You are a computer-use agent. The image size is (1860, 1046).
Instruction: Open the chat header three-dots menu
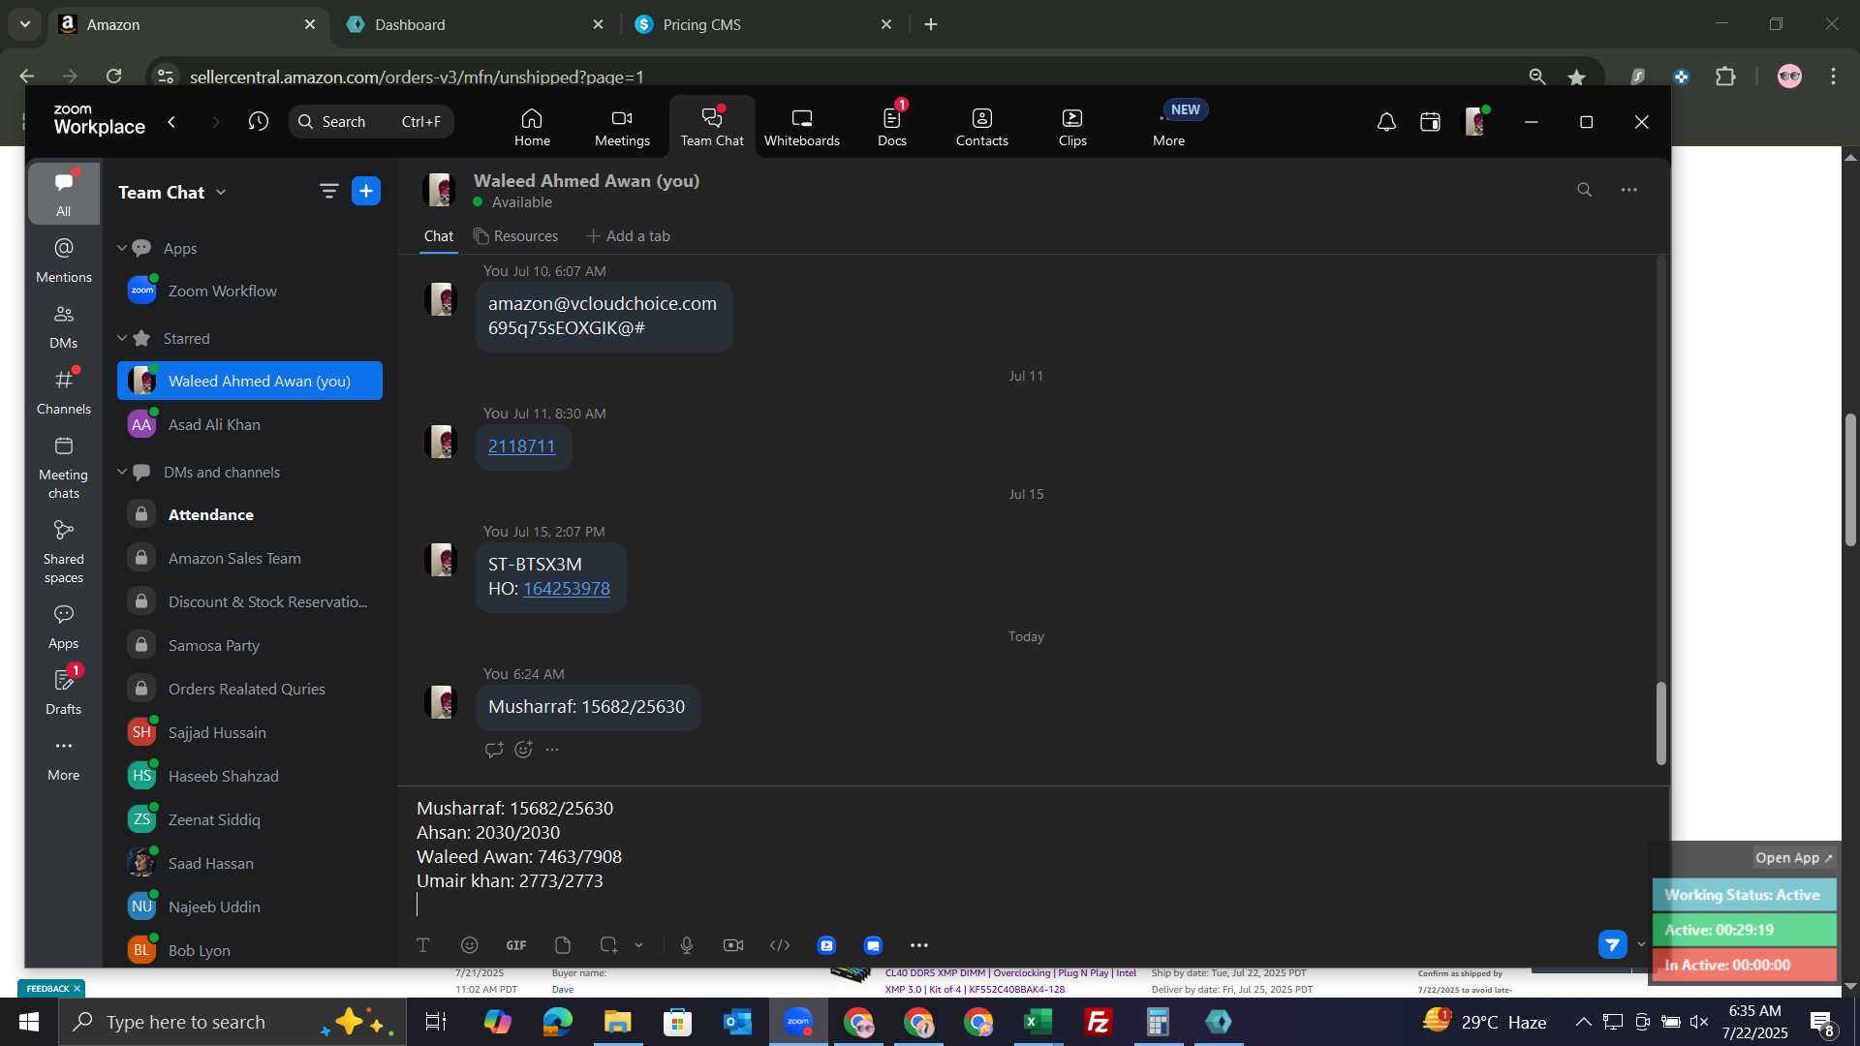coord(1629,190)
